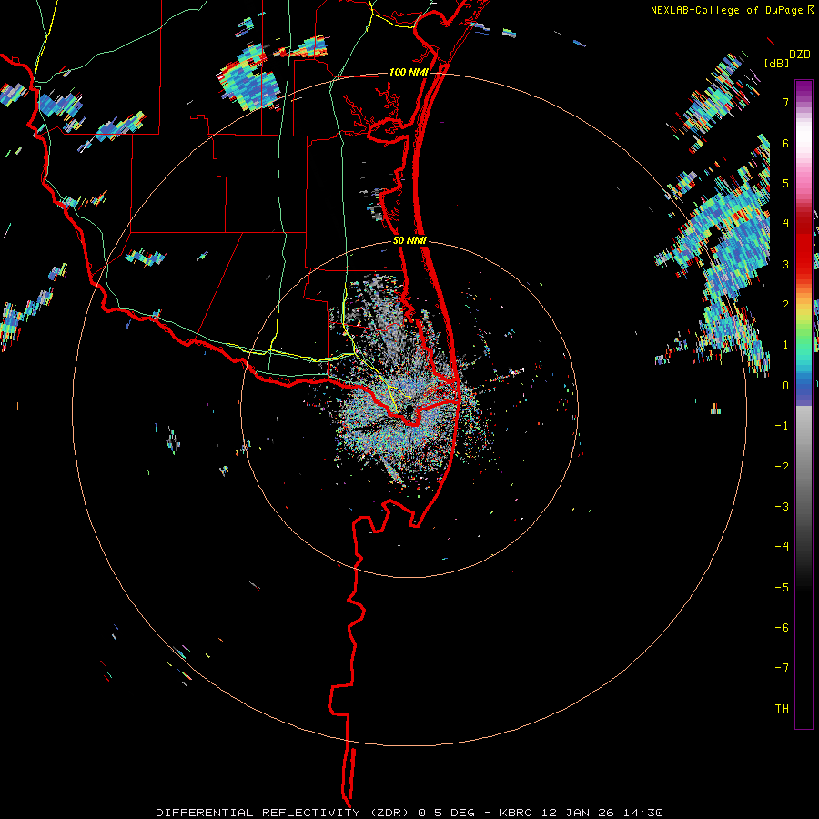The width and height of the screenshot is (819, 819).
Task: Click the '-3' value on color scale
Action: 782,506
